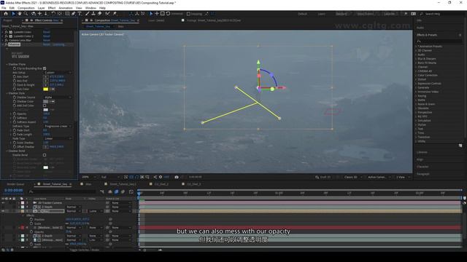Open the gray Shadow Color swatch
Image resolution: width=467 pixels, height=262 pixels.
point(45,101)
